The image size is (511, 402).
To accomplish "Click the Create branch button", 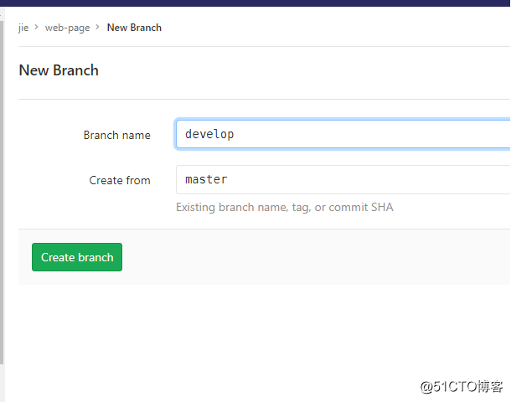I will pyautogui.click(x=77, y=257).
